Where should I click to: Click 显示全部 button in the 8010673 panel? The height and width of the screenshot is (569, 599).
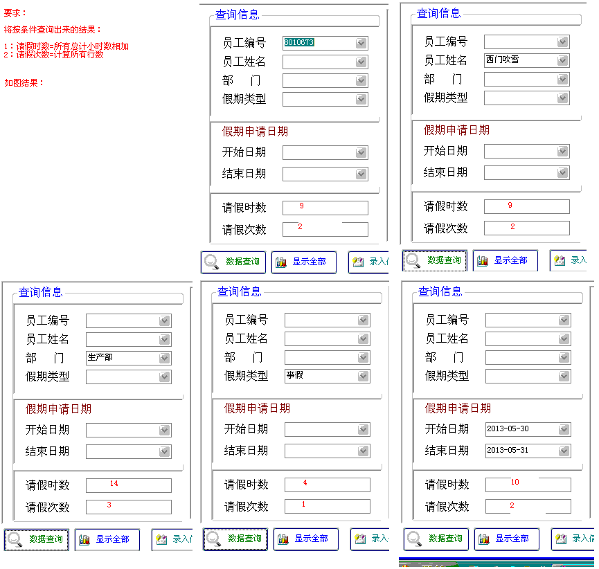(304, 262)
